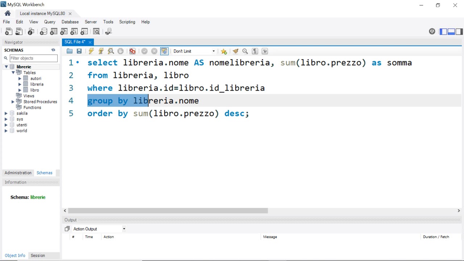This screenshot has height=261, width=464.
Task: Collapse the Tables folder
Action: point(13,72)
